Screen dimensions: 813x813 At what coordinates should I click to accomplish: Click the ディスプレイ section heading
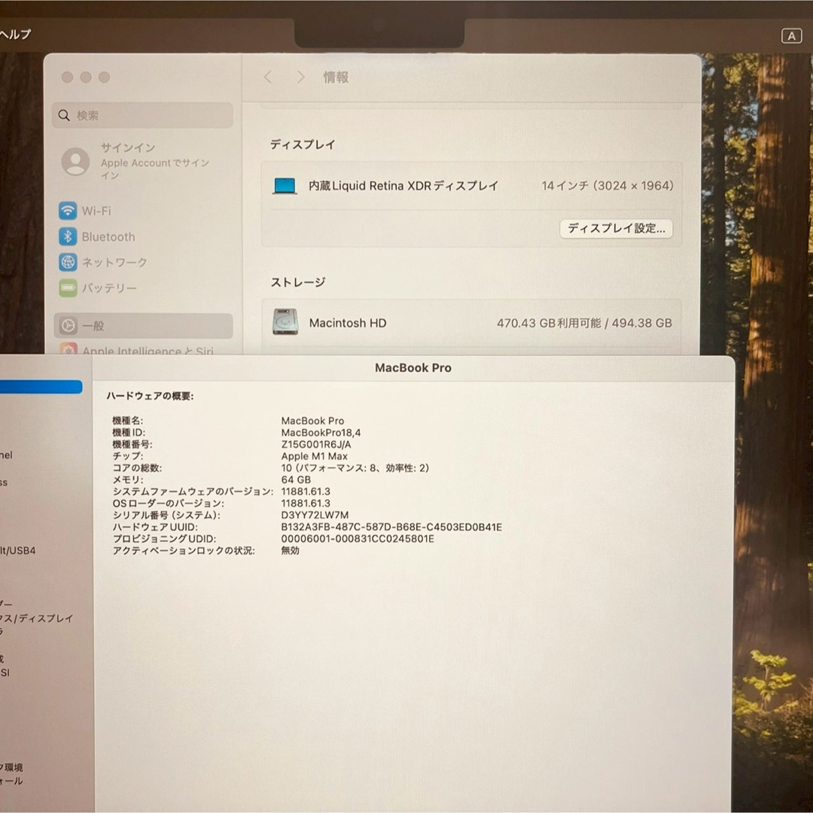pyautogui.click(x=303, y=144)
